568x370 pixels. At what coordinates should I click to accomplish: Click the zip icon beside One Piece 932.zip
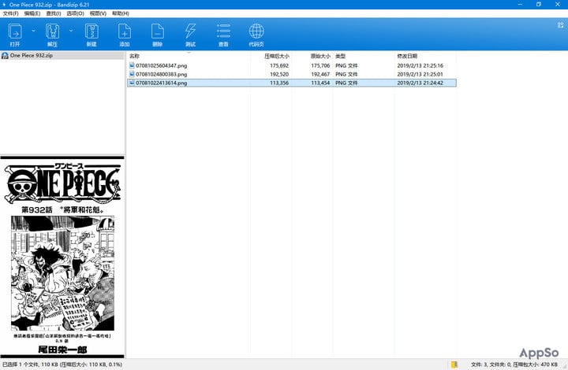pos(5,56)
